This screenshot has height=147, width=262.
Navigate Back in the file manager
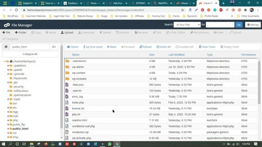112,47
